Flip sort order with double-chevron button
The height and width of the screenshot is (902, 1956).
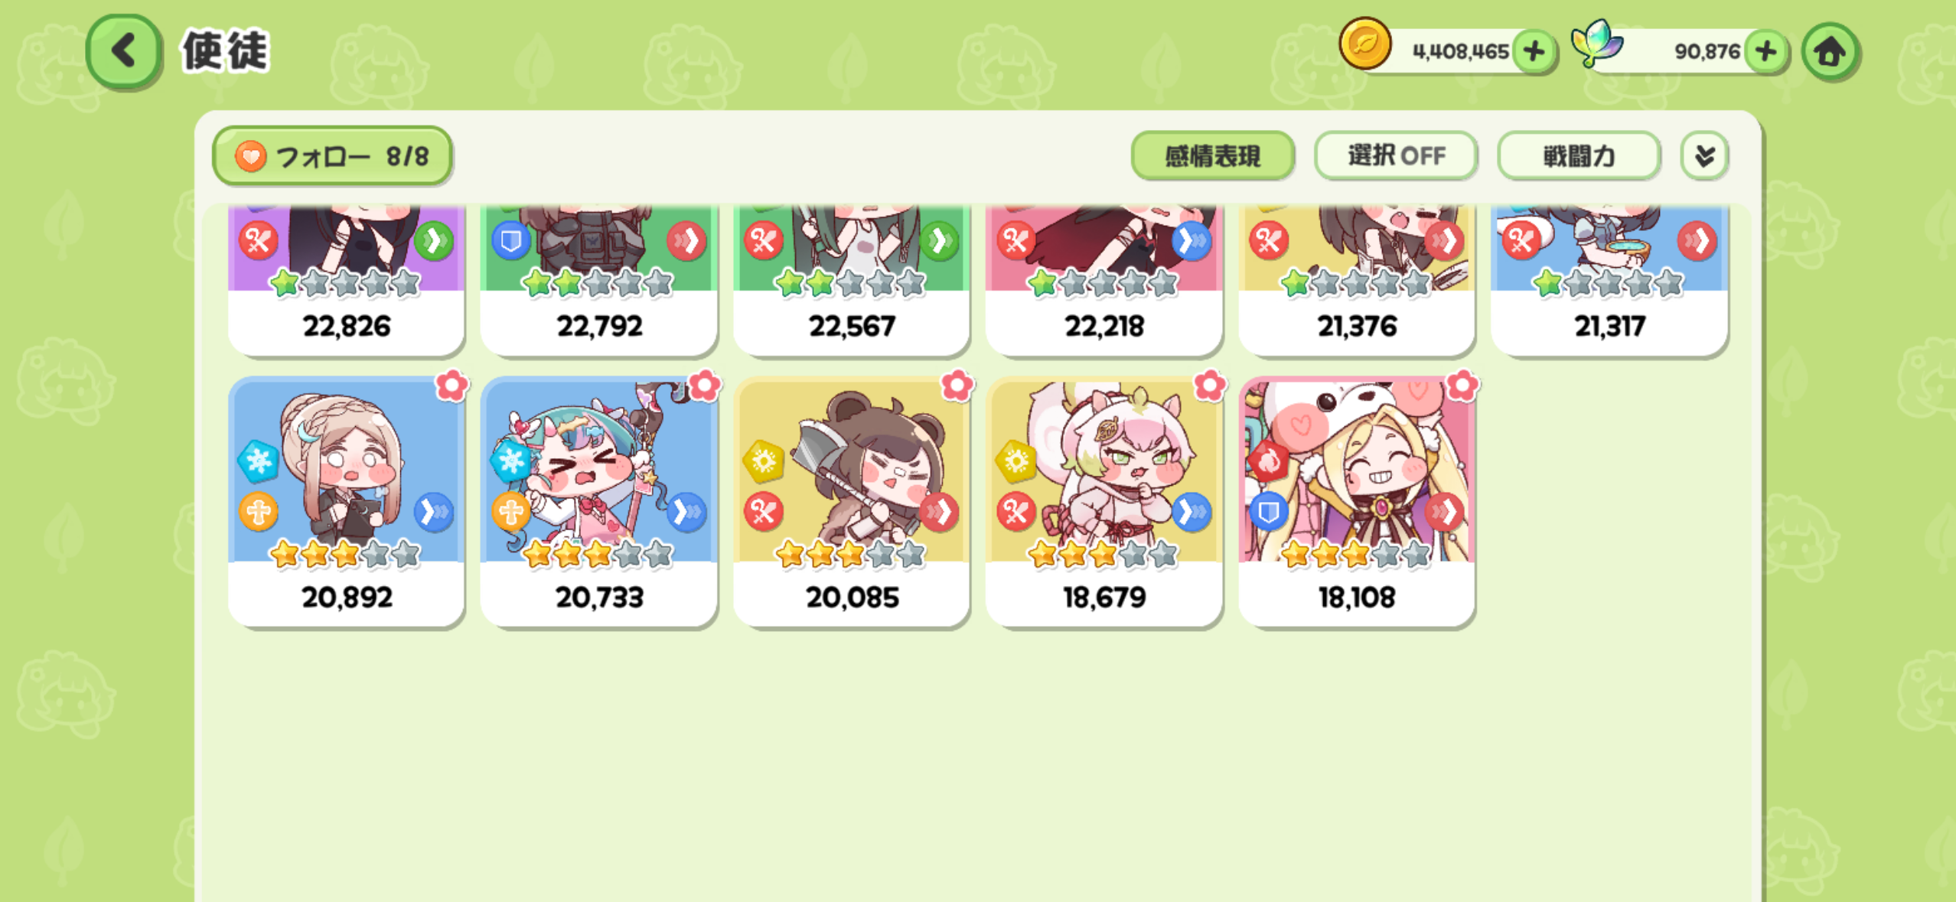1703,156
